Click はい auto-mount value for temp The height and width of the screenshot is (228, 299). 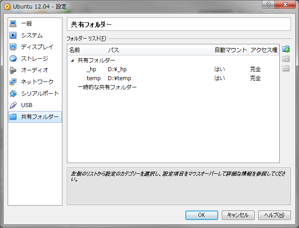click(220, 78)
